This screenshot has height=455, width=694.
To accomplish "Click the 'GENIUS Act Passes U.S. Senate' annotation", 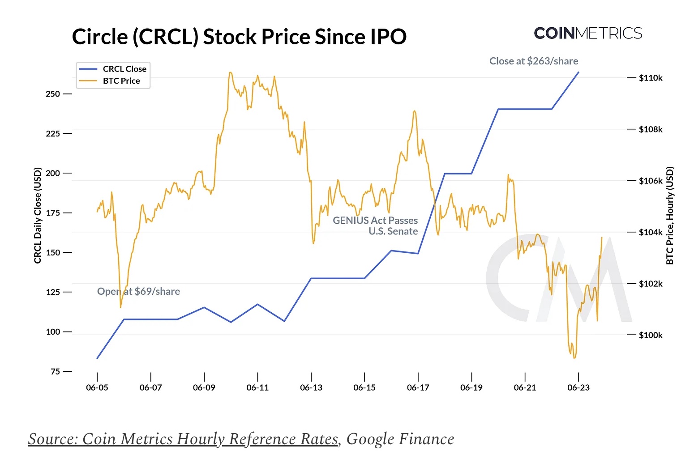I will point(375,226).
